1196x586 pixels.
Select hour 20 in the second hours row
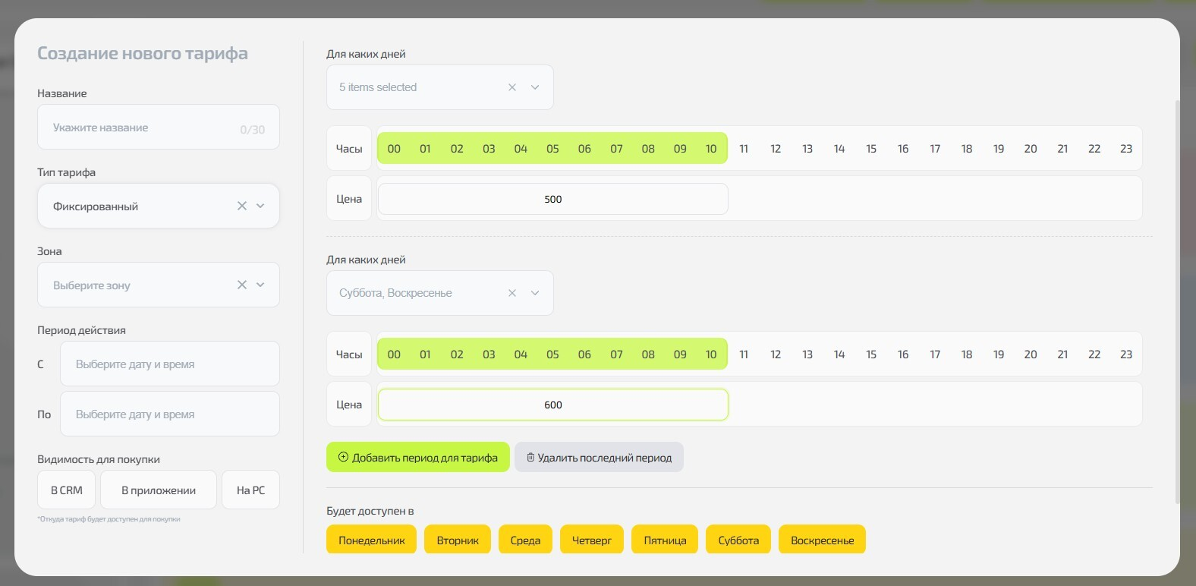pyautogui.click(x=1031, y=354)
